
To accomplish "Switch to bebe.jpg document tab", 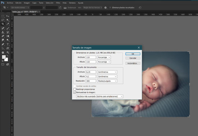I will [25, 12].
